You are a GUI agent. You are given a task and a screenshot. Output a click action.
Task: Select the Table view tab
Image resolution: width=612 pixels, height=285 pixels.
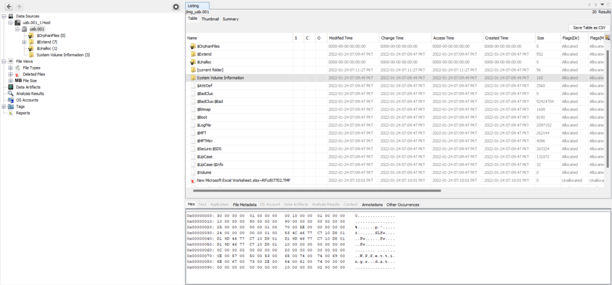pos(192,19)
